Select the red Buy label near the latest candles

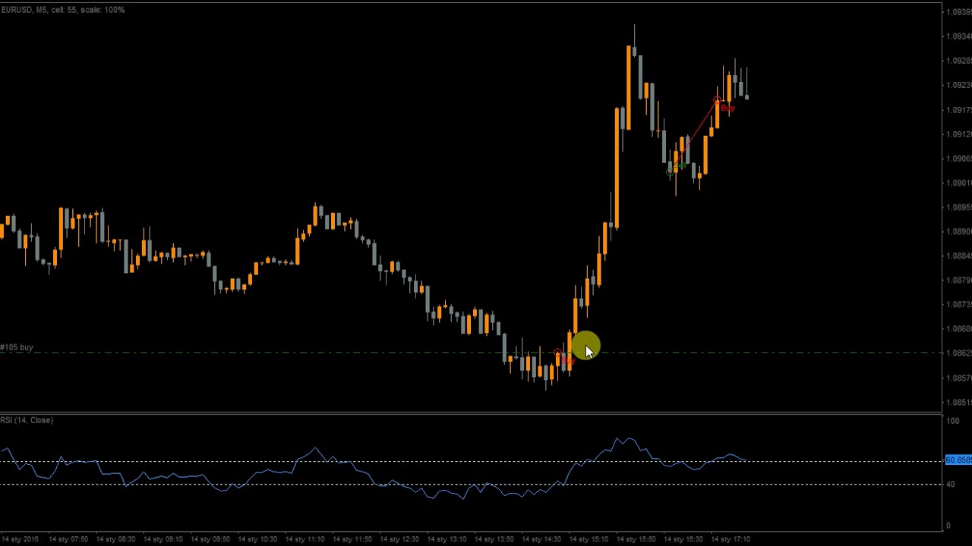(727, 109)
